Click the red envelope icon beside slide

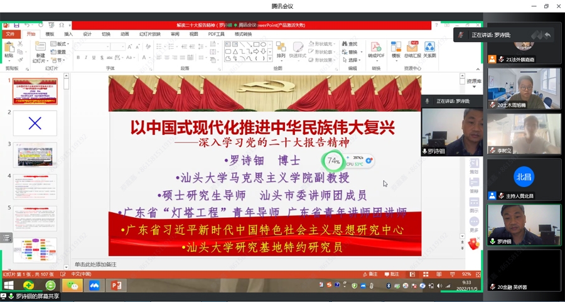tap(473, 244)
